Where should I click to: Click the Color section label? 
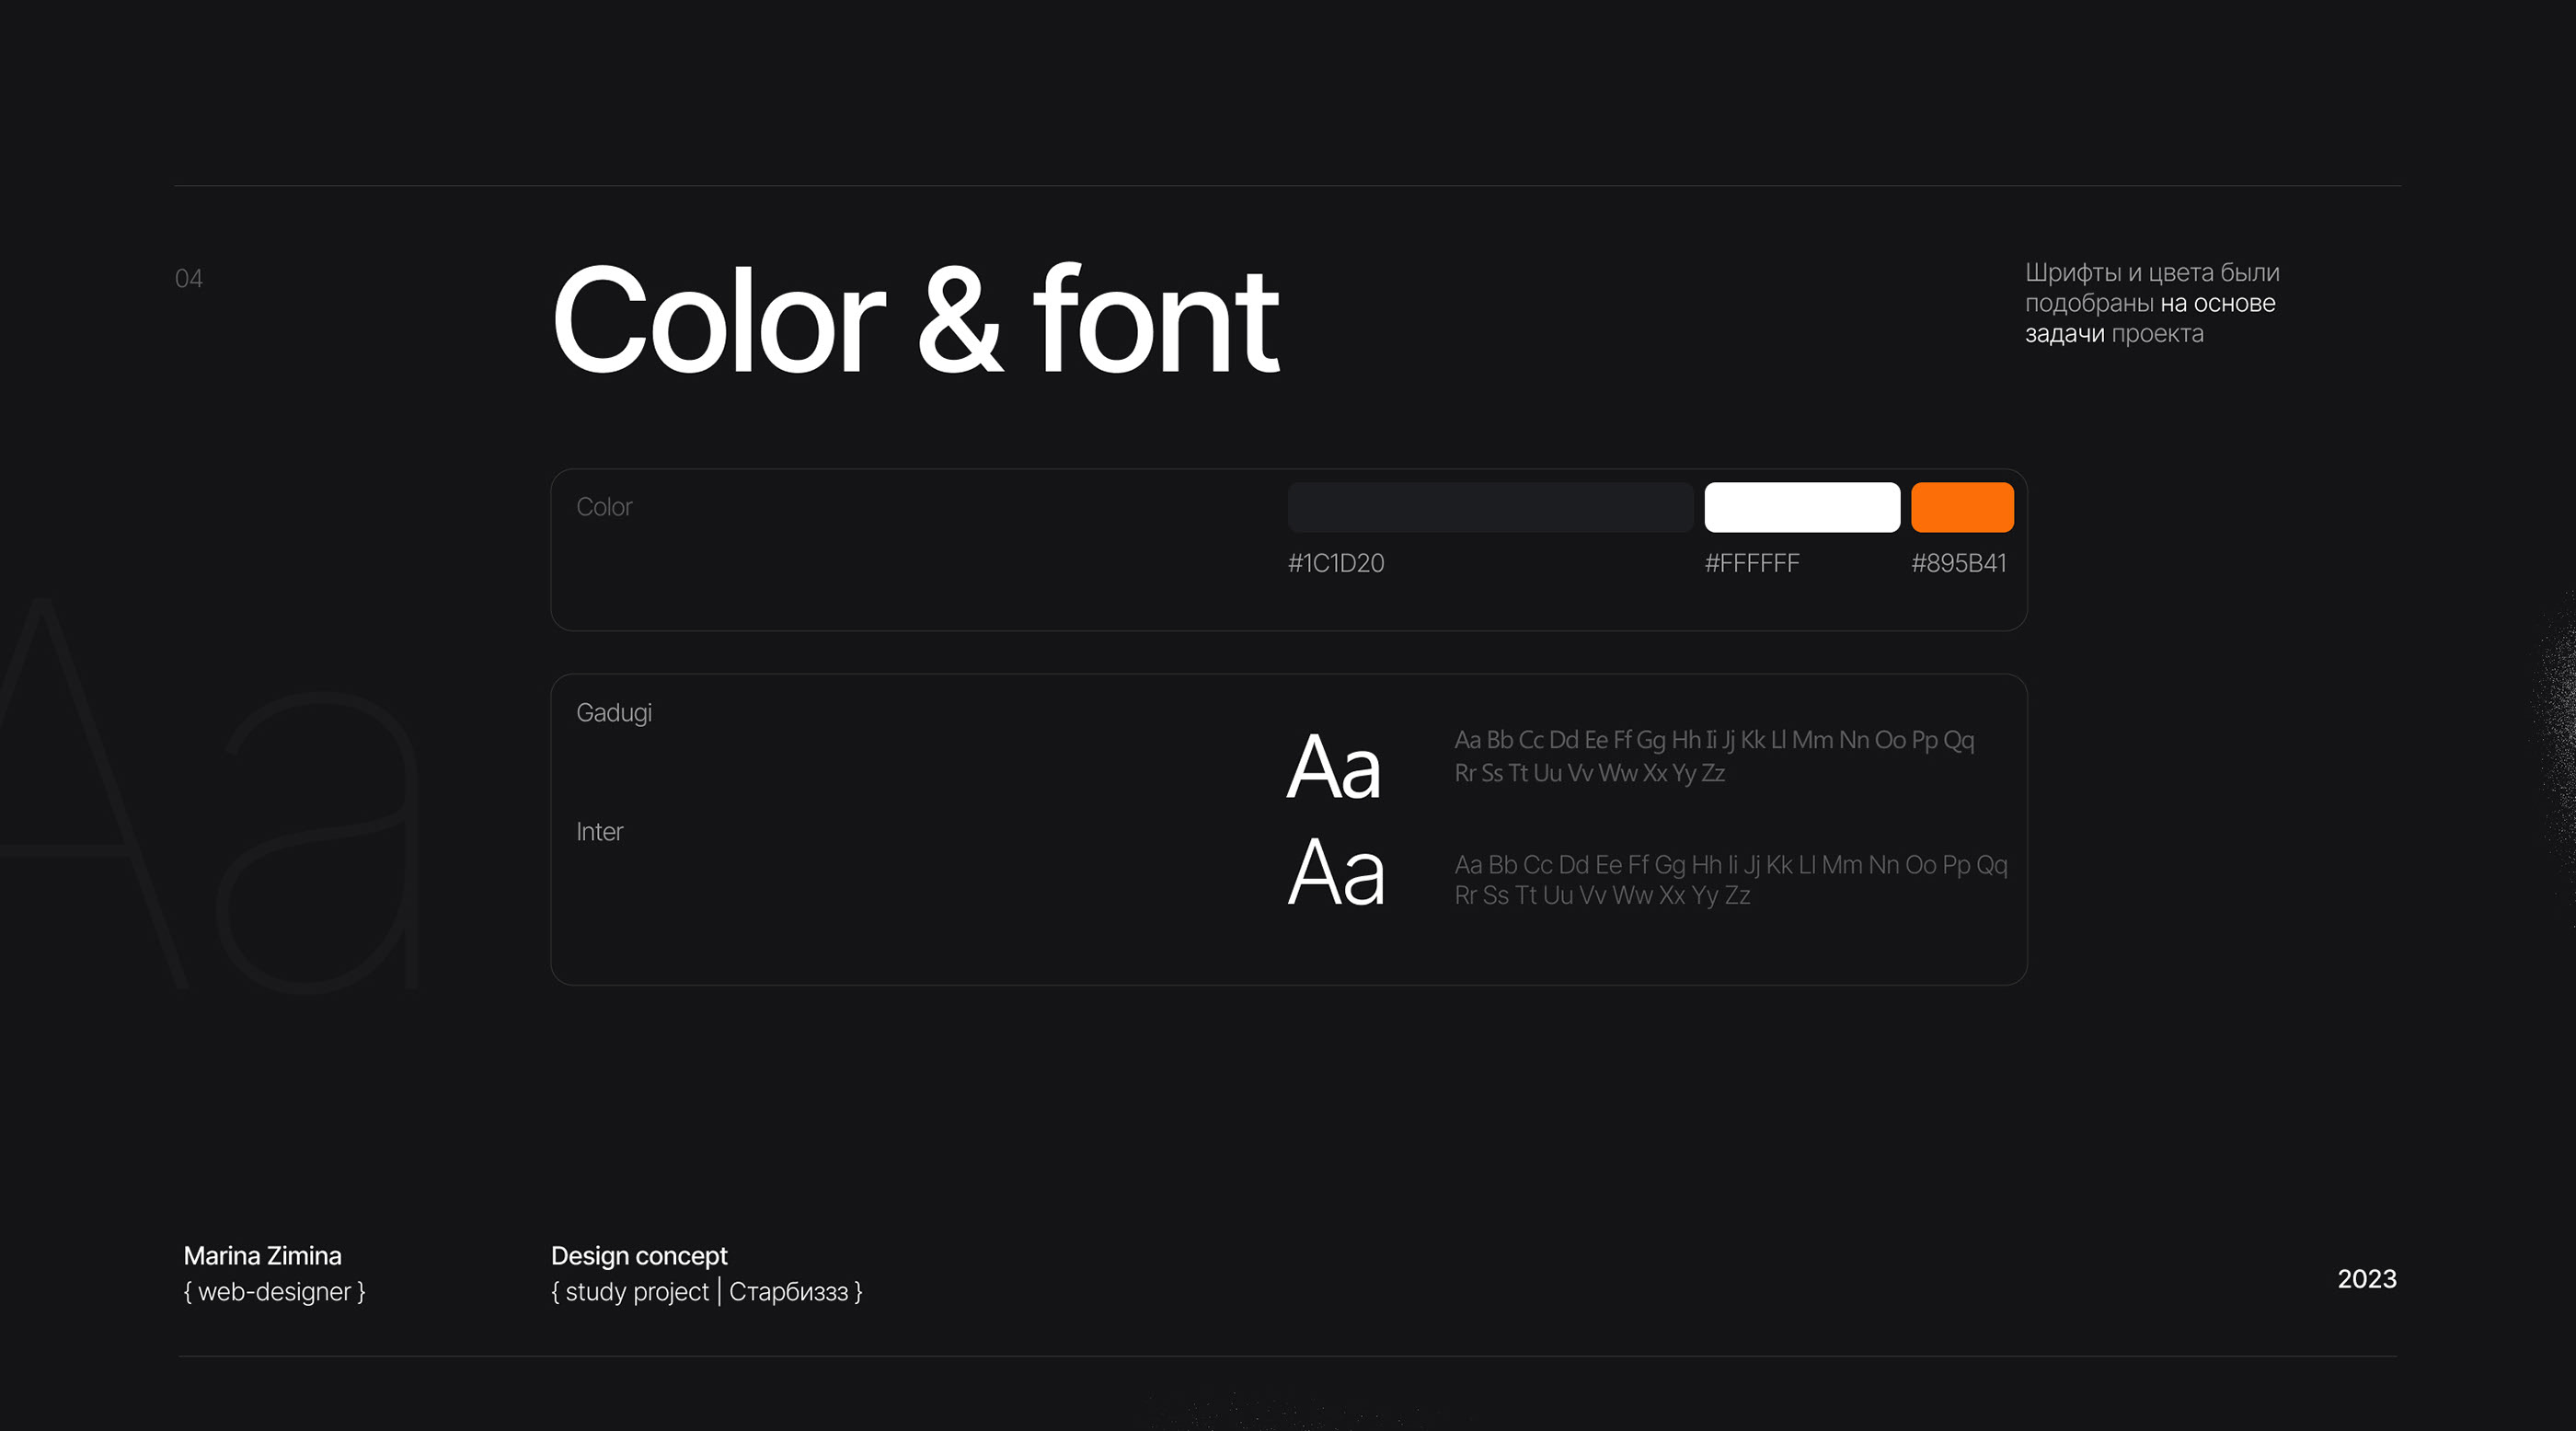pyautogui.click(x=604, y=507)
